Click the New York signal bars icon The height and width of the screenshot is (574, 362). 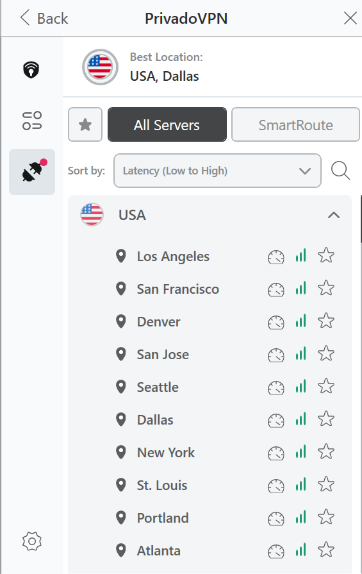click(300, 452)
